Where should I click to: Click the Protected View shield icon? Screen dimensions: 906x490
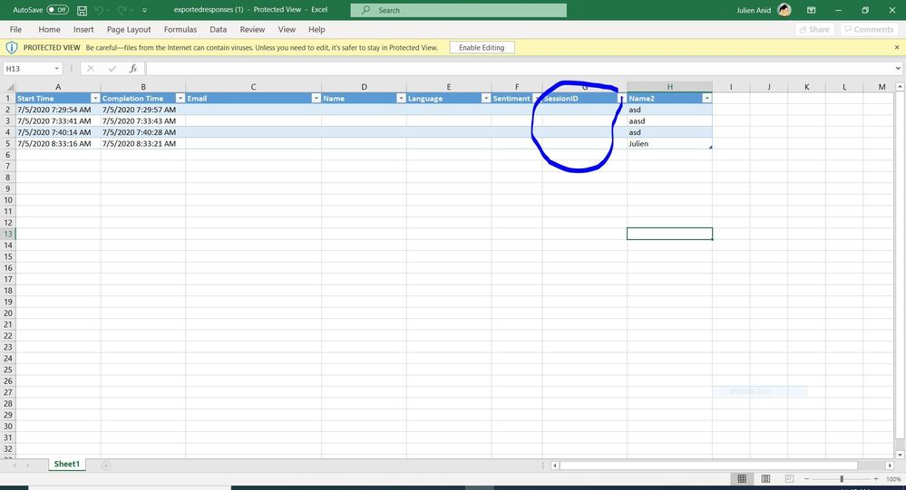coord(11,47)
